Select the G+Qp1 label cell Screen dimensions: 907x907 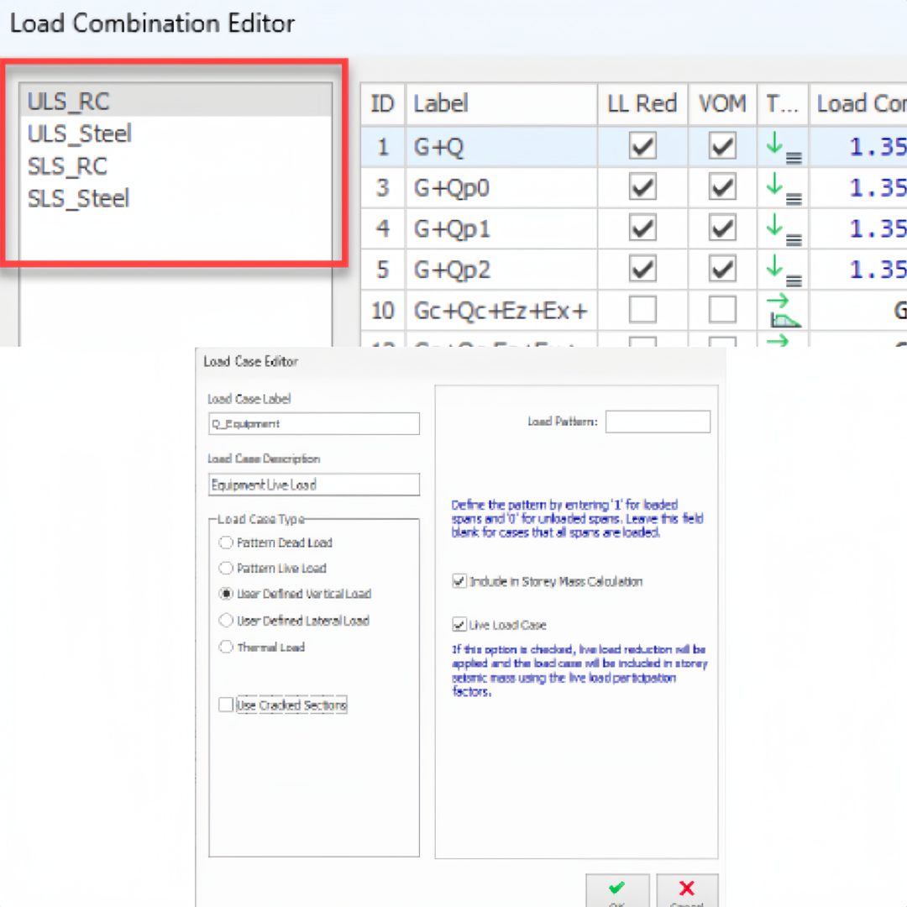pos(501,228)
